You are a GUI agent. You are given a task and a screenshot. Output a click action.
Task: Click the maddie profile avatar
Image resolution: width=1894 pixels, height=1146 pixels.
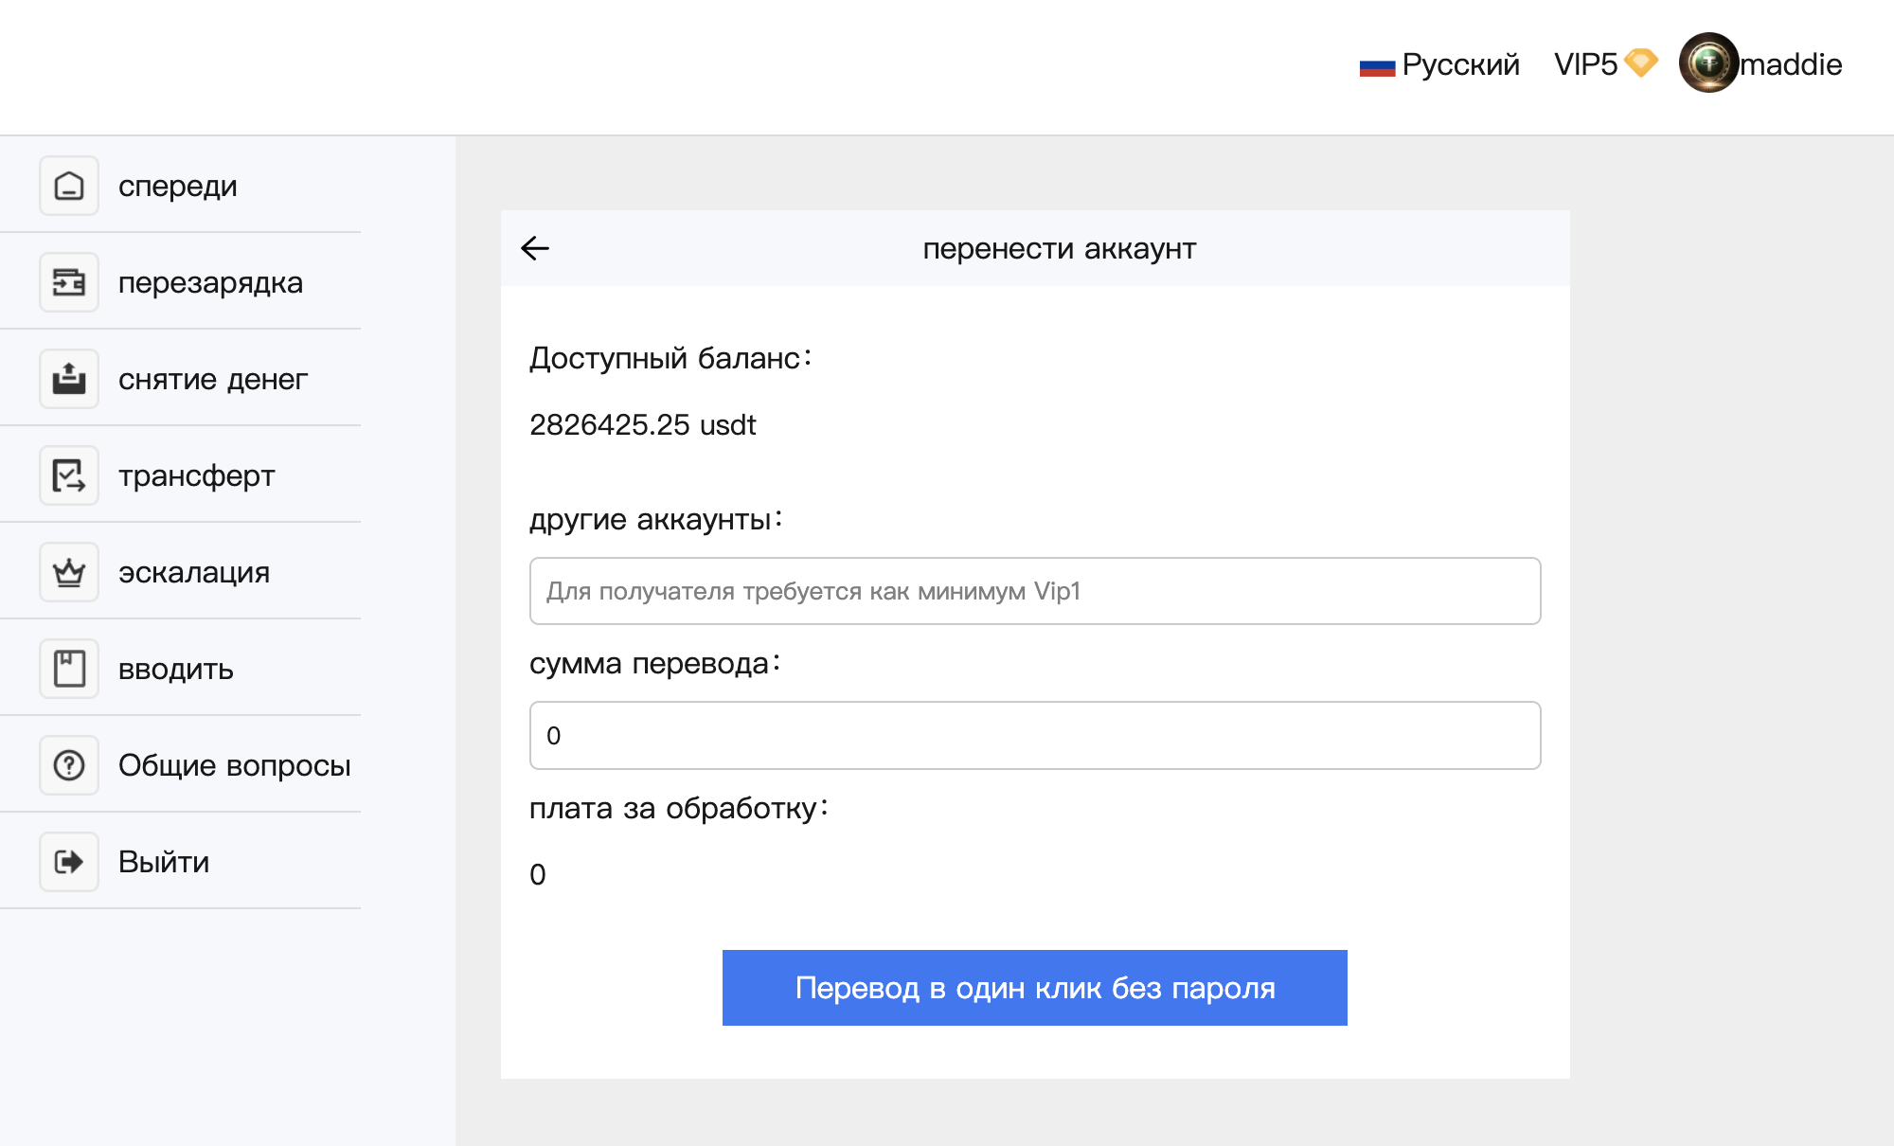click(x=1708, y=63)
